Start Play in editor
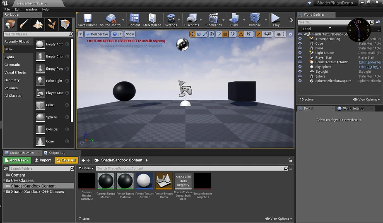The image size is (383, 223). pyautogui.click(x=275, y=18)
